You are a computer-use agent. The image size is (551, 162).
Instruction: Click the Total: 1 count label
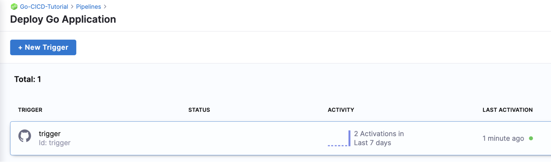point(28,79)
